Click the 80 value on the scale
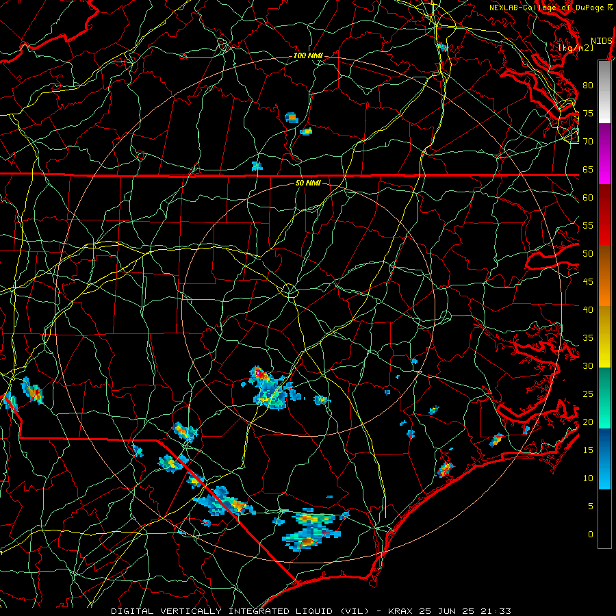616x616 pixels. click(588, 86)
